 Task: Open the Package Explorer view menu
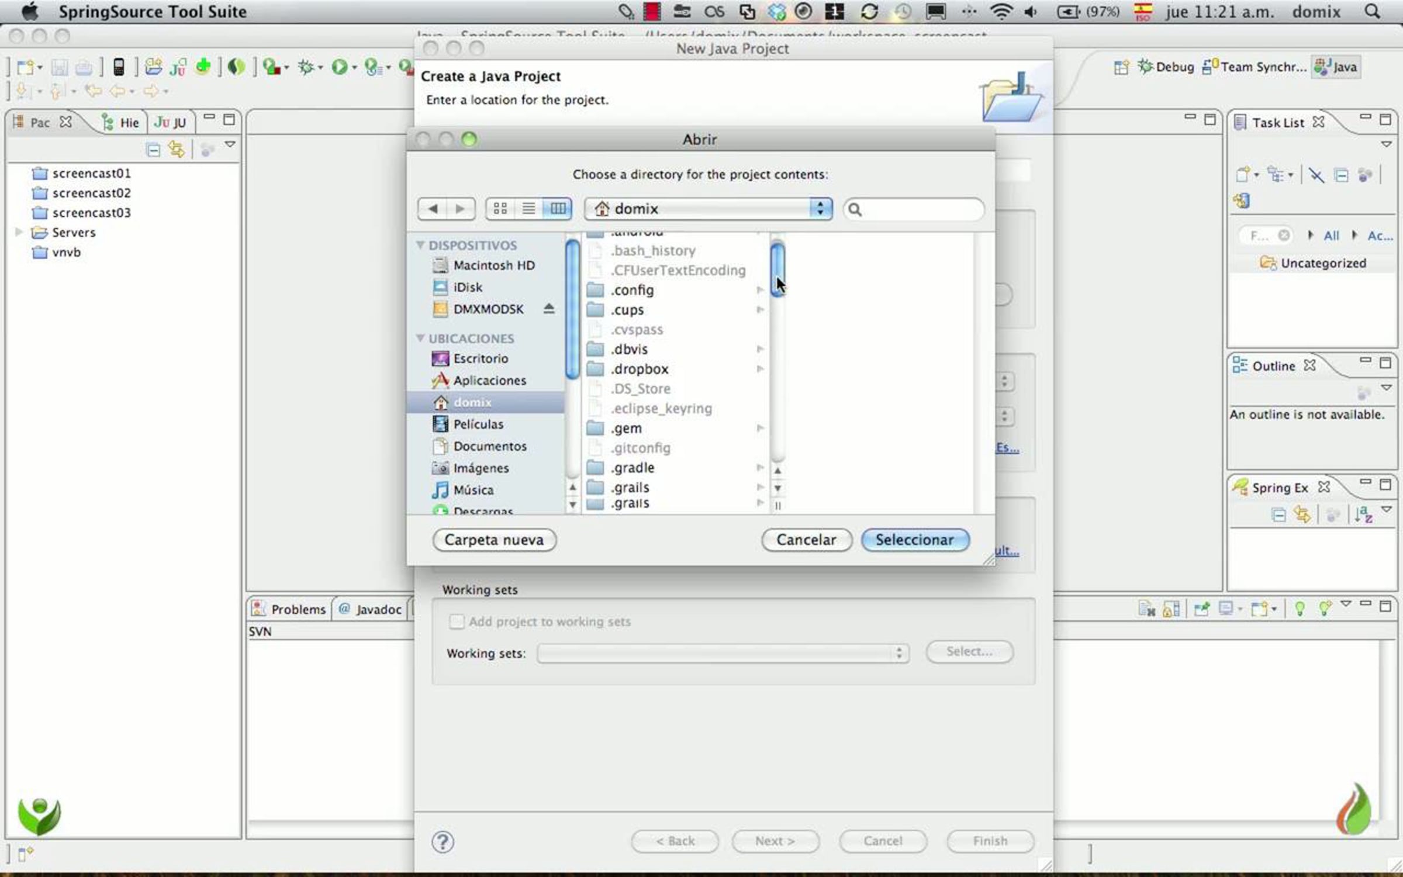click(230, 144)
